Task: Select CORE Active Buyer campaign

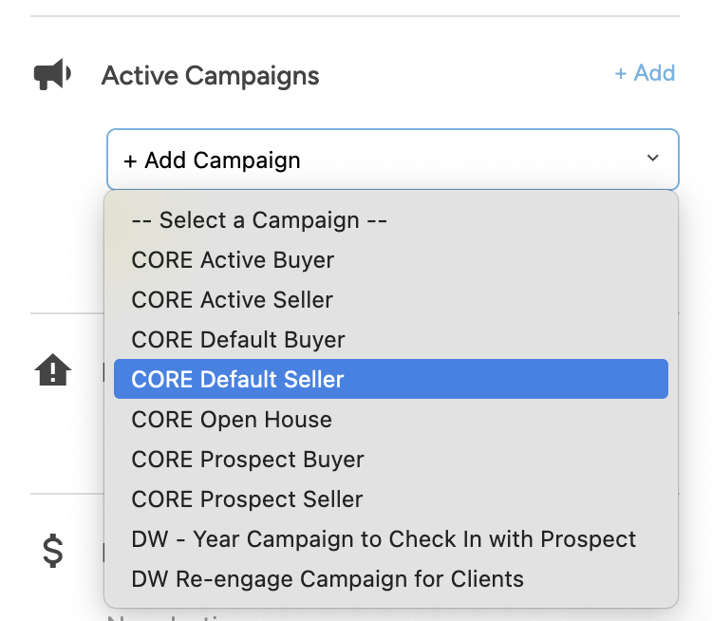Action: point(233,260)
